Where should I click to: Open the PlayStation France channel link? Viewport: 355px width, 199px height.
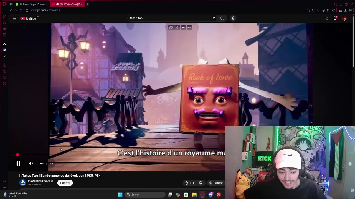(39, 181)
